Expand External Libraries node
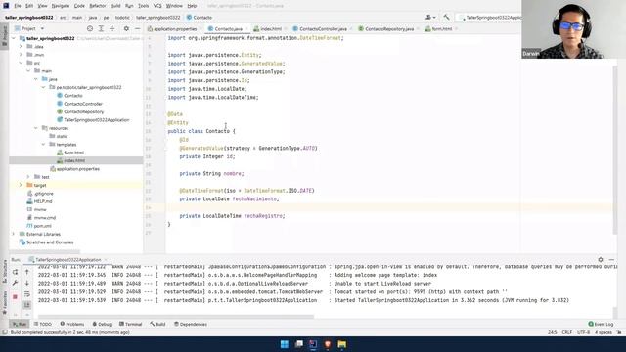626x352 pixels. [14, 234]
